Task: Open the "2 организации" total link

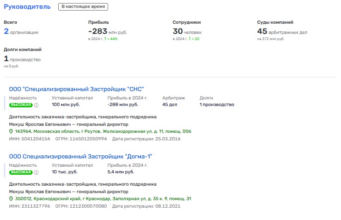Action: tap(21, 32)
